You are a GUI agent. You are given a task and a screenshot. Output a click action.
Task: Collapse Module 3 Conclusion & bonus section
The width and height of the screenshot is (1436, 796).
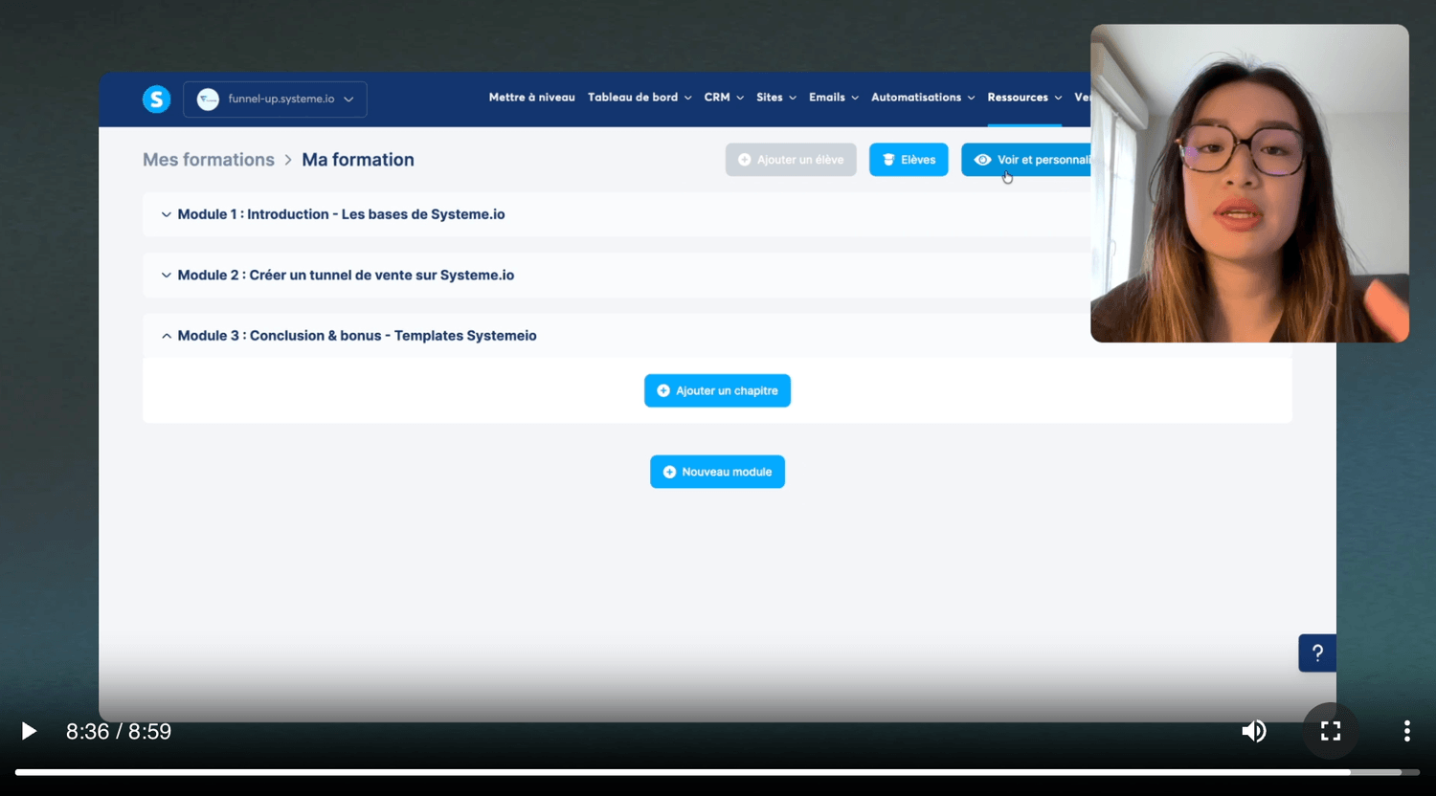tap(357, 336)
